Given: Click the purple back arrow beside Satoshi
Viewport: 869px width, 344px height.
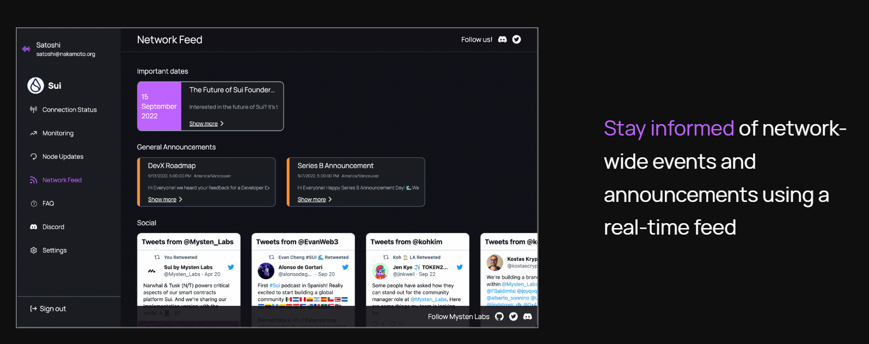Looking at the screenshot, I should click(x=26, y=49).
